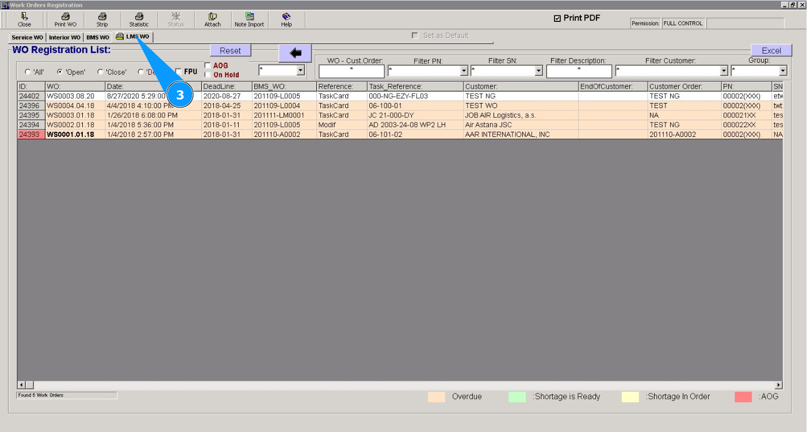The height and width of the screenshot is (432, 807).
Task: Open the dropdown next to On Hold
Action: [300, 70]
